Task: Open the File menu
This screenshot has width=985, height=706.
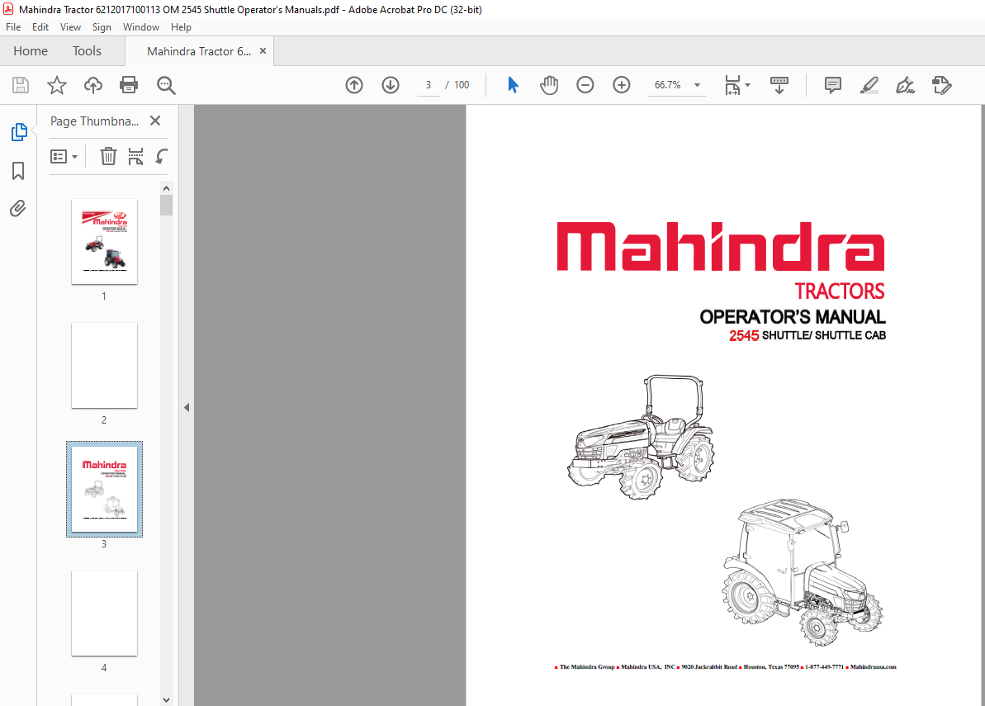Action: 13,27
